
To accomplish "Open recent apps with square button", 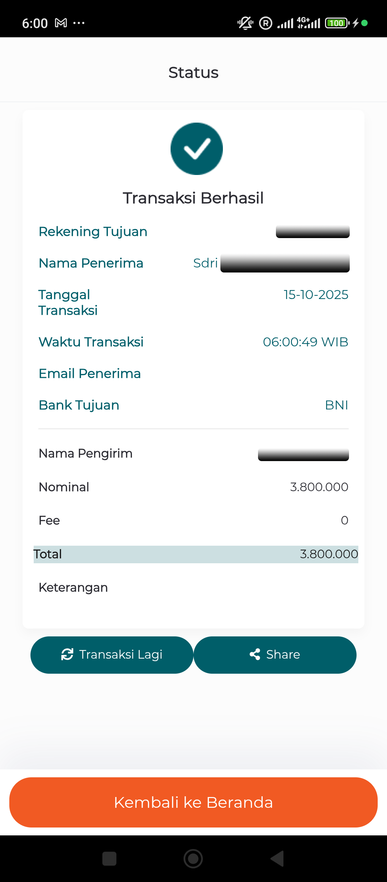I will pos(109,859).
